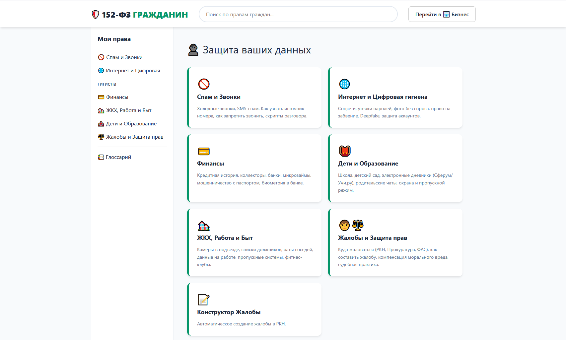
Task: Click the person icon beside page heading
Action: [x=193, y=50]
